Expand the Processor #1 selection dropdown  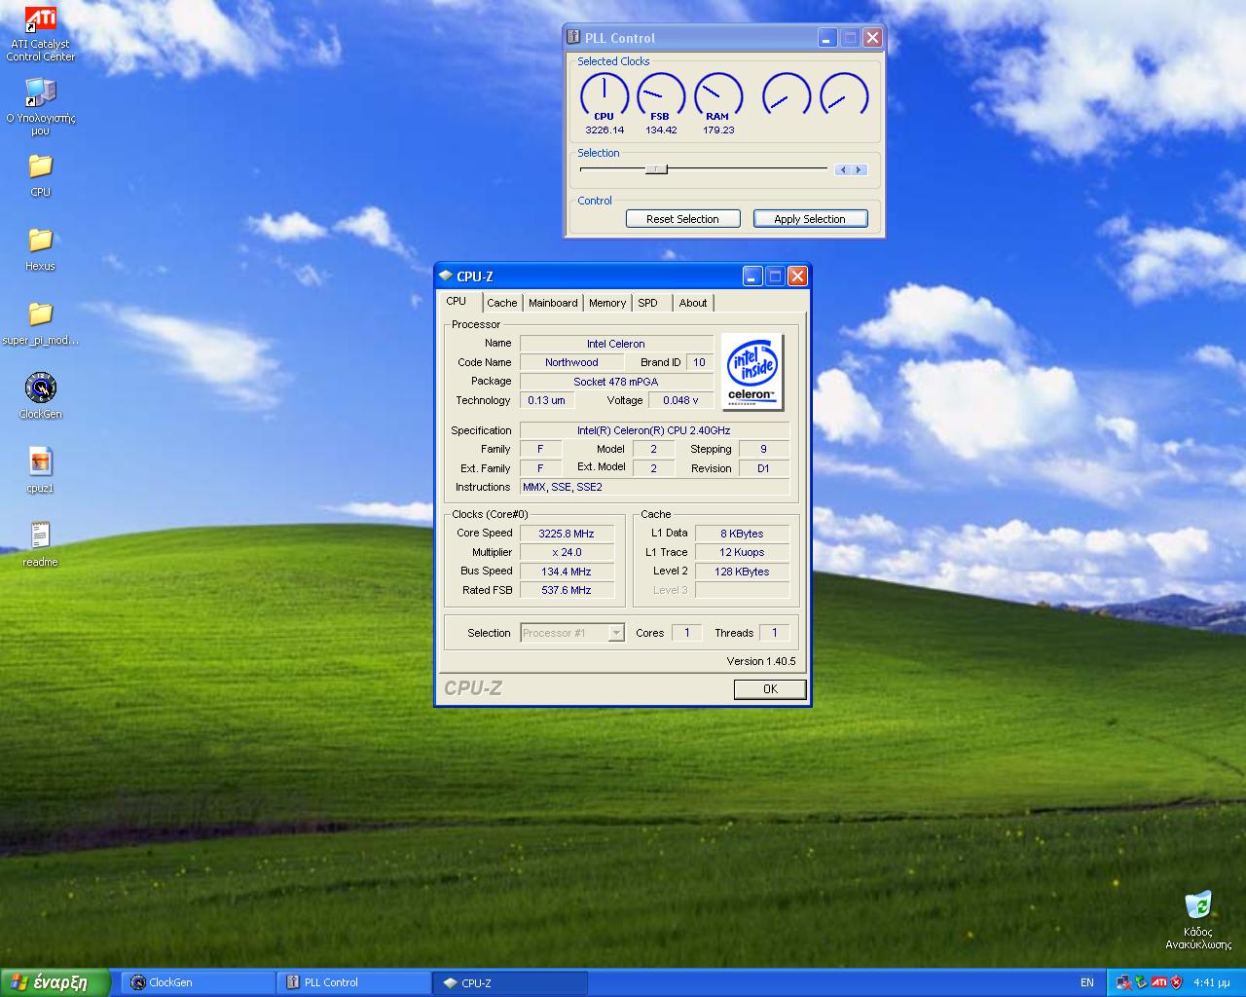click(615, 633)
